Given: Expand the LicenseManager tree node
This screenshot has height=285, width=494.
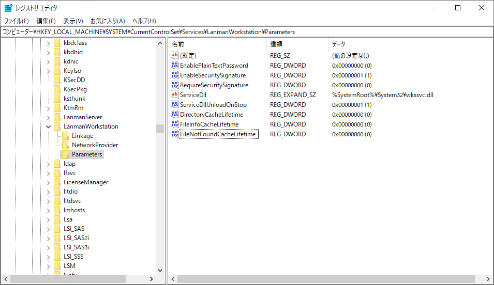Looking at the screenshot, I should click(x=48, y=182).
